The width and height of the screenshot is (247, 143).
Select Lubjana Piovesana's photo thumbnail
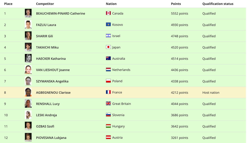coord(28,138)
